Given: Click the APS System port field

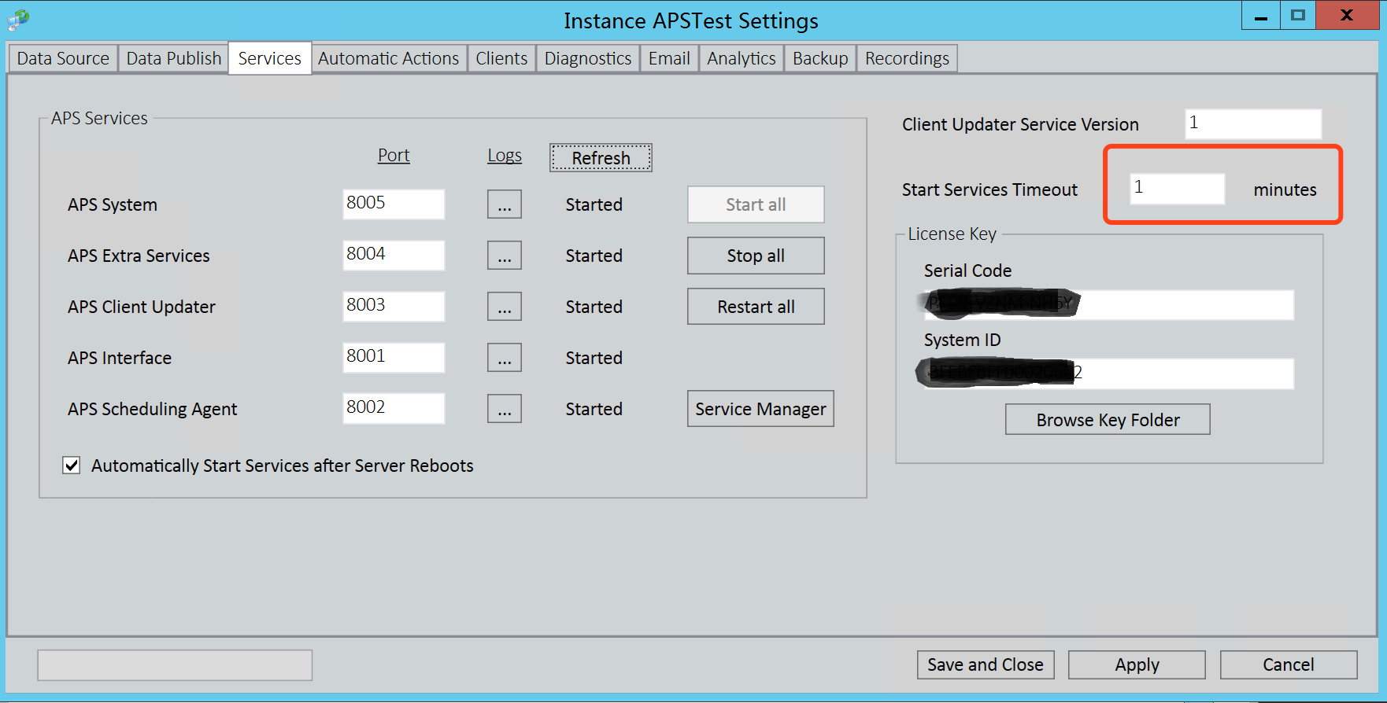Looking at the screenshot, I should pyautogui.click(x=393, y=204).
